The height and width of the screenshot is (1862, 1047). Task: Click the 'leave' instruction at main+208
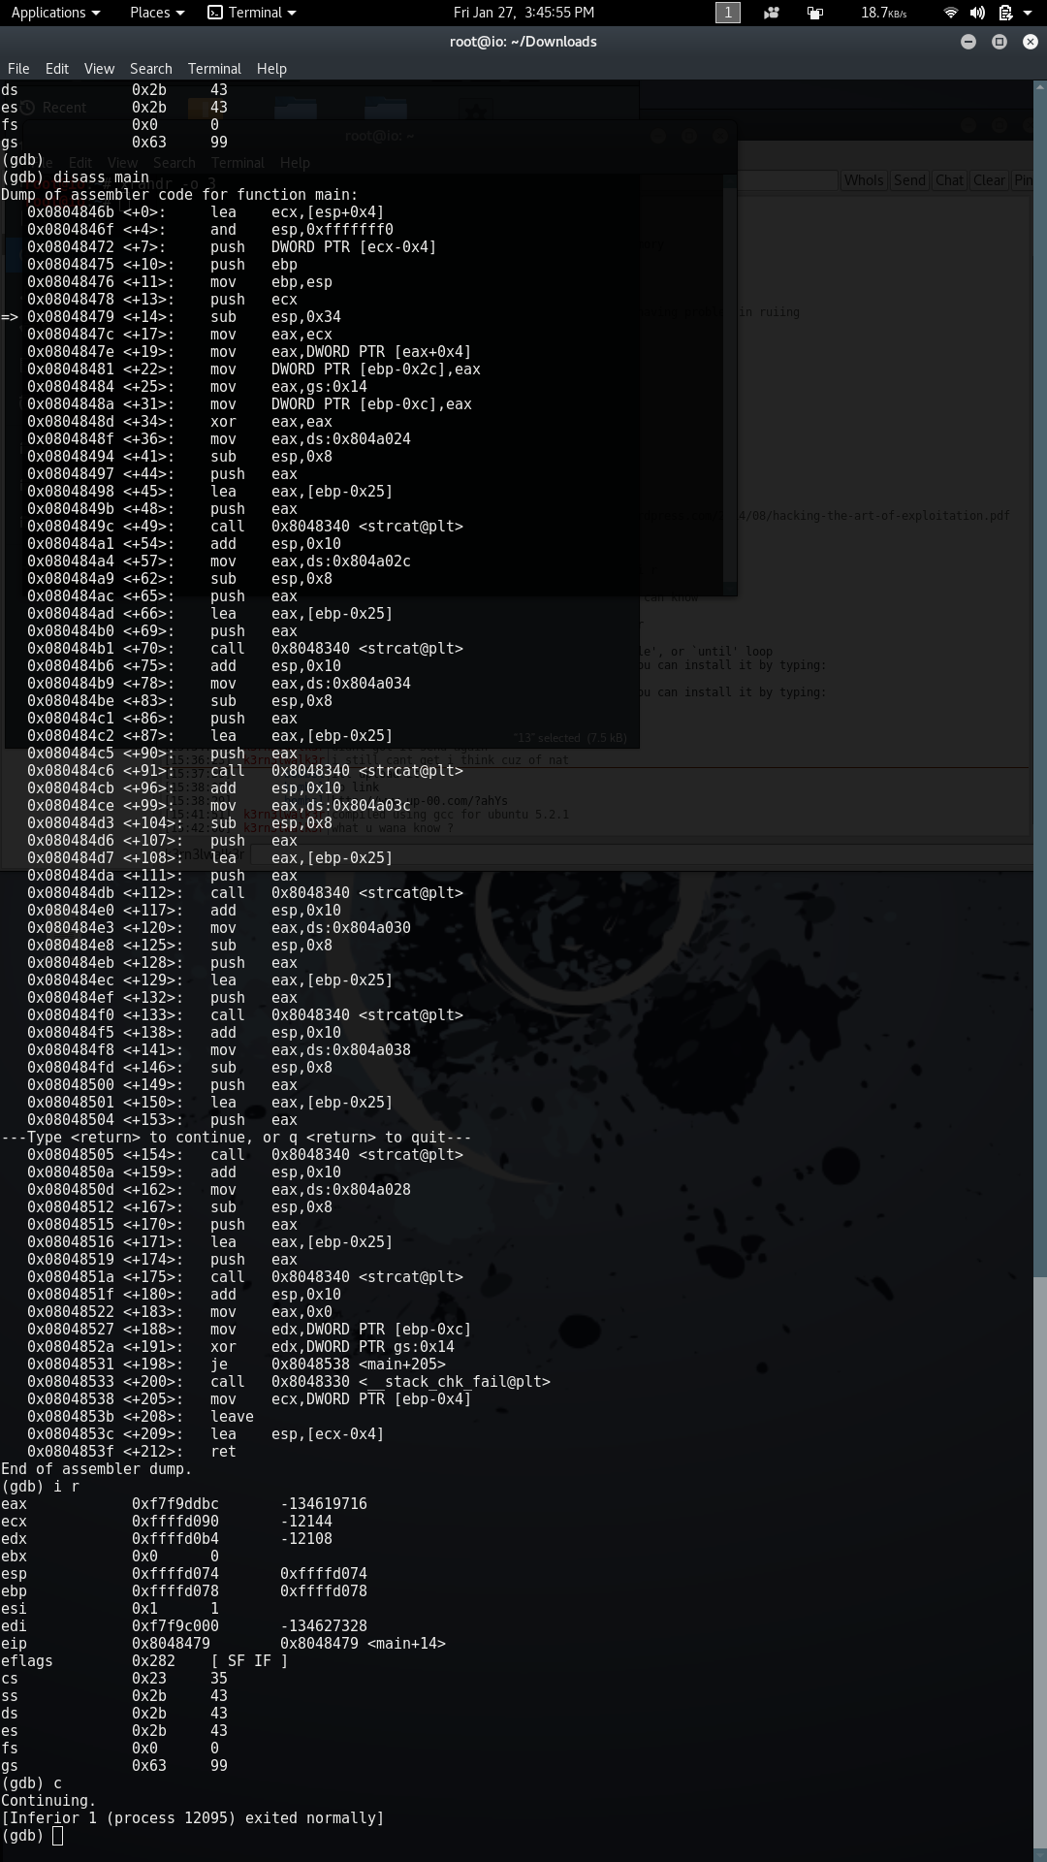point(141,1417)
